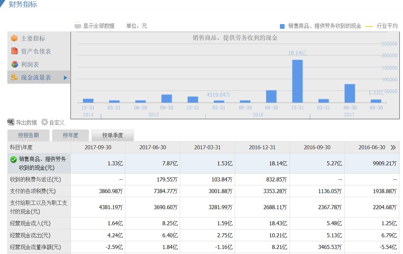Click the green checkmark beside 销售商品

pyautogui.click(x=13, y=160)
